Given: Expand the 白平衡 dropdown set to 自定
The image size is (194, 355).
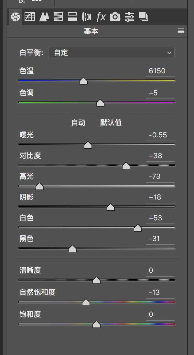Looking at the screenshot, I should point(111,52).
